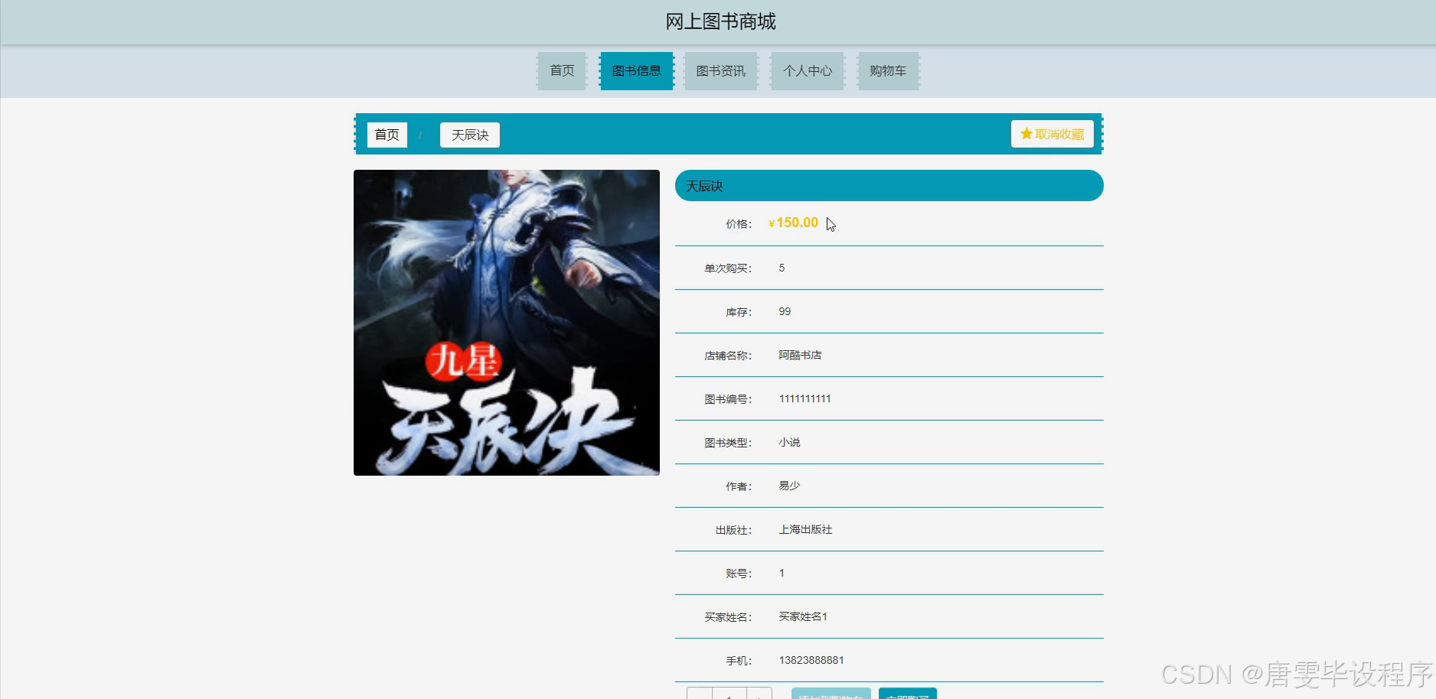
Task: Click the 出版社: label
Action: pos(733,530)
